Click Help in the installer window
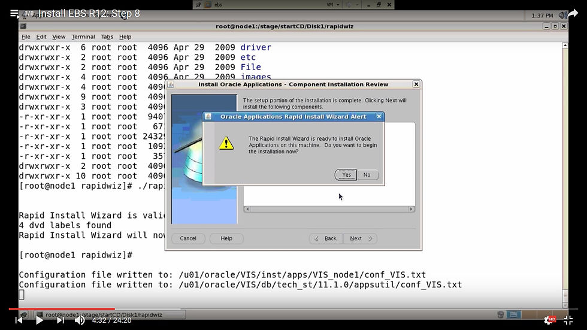587x330 pixels. point(226,238)
